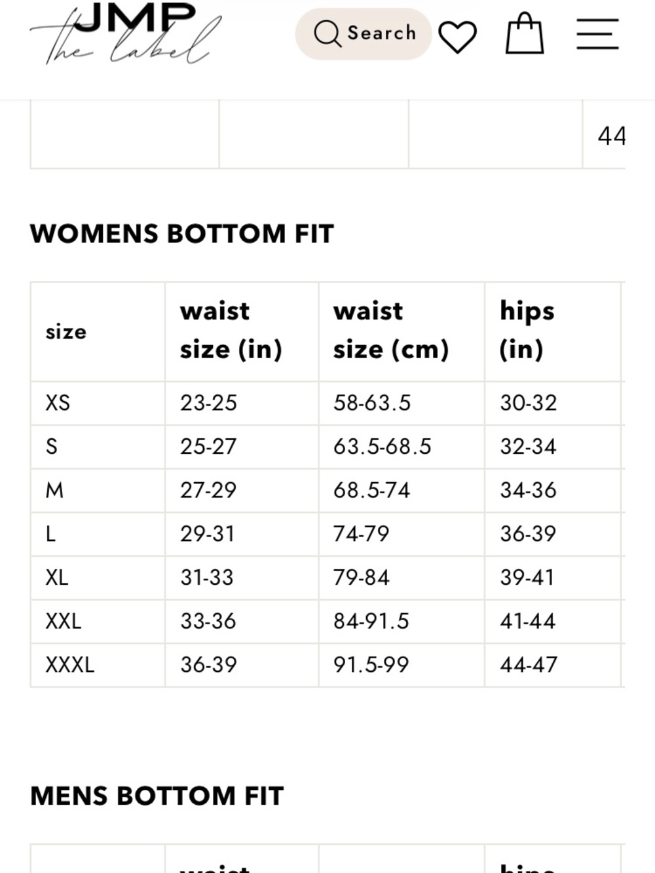Click the size column header cell
Viewport: 655px width, 873px height.
tap(98, 332)
